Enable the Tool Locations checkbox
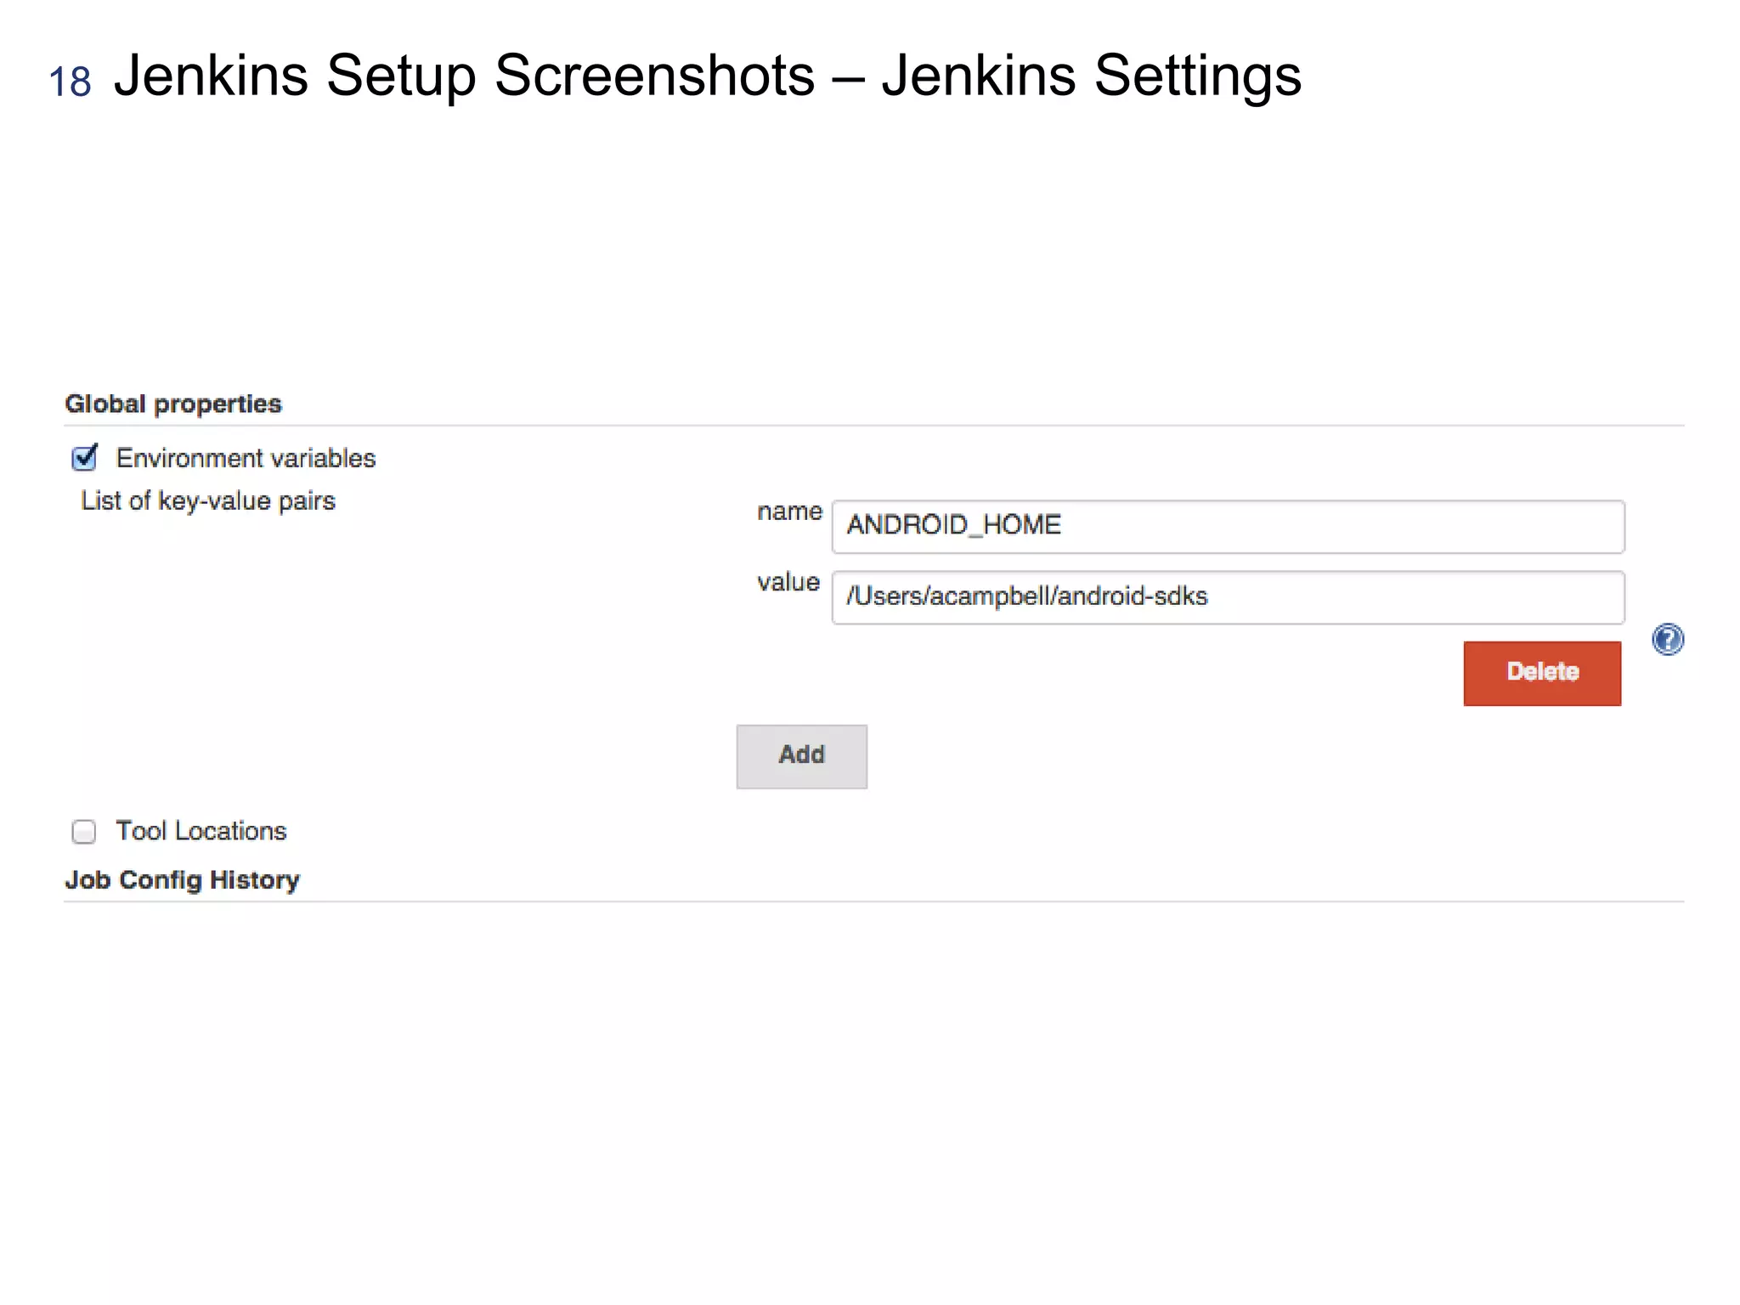 point(84,831)
